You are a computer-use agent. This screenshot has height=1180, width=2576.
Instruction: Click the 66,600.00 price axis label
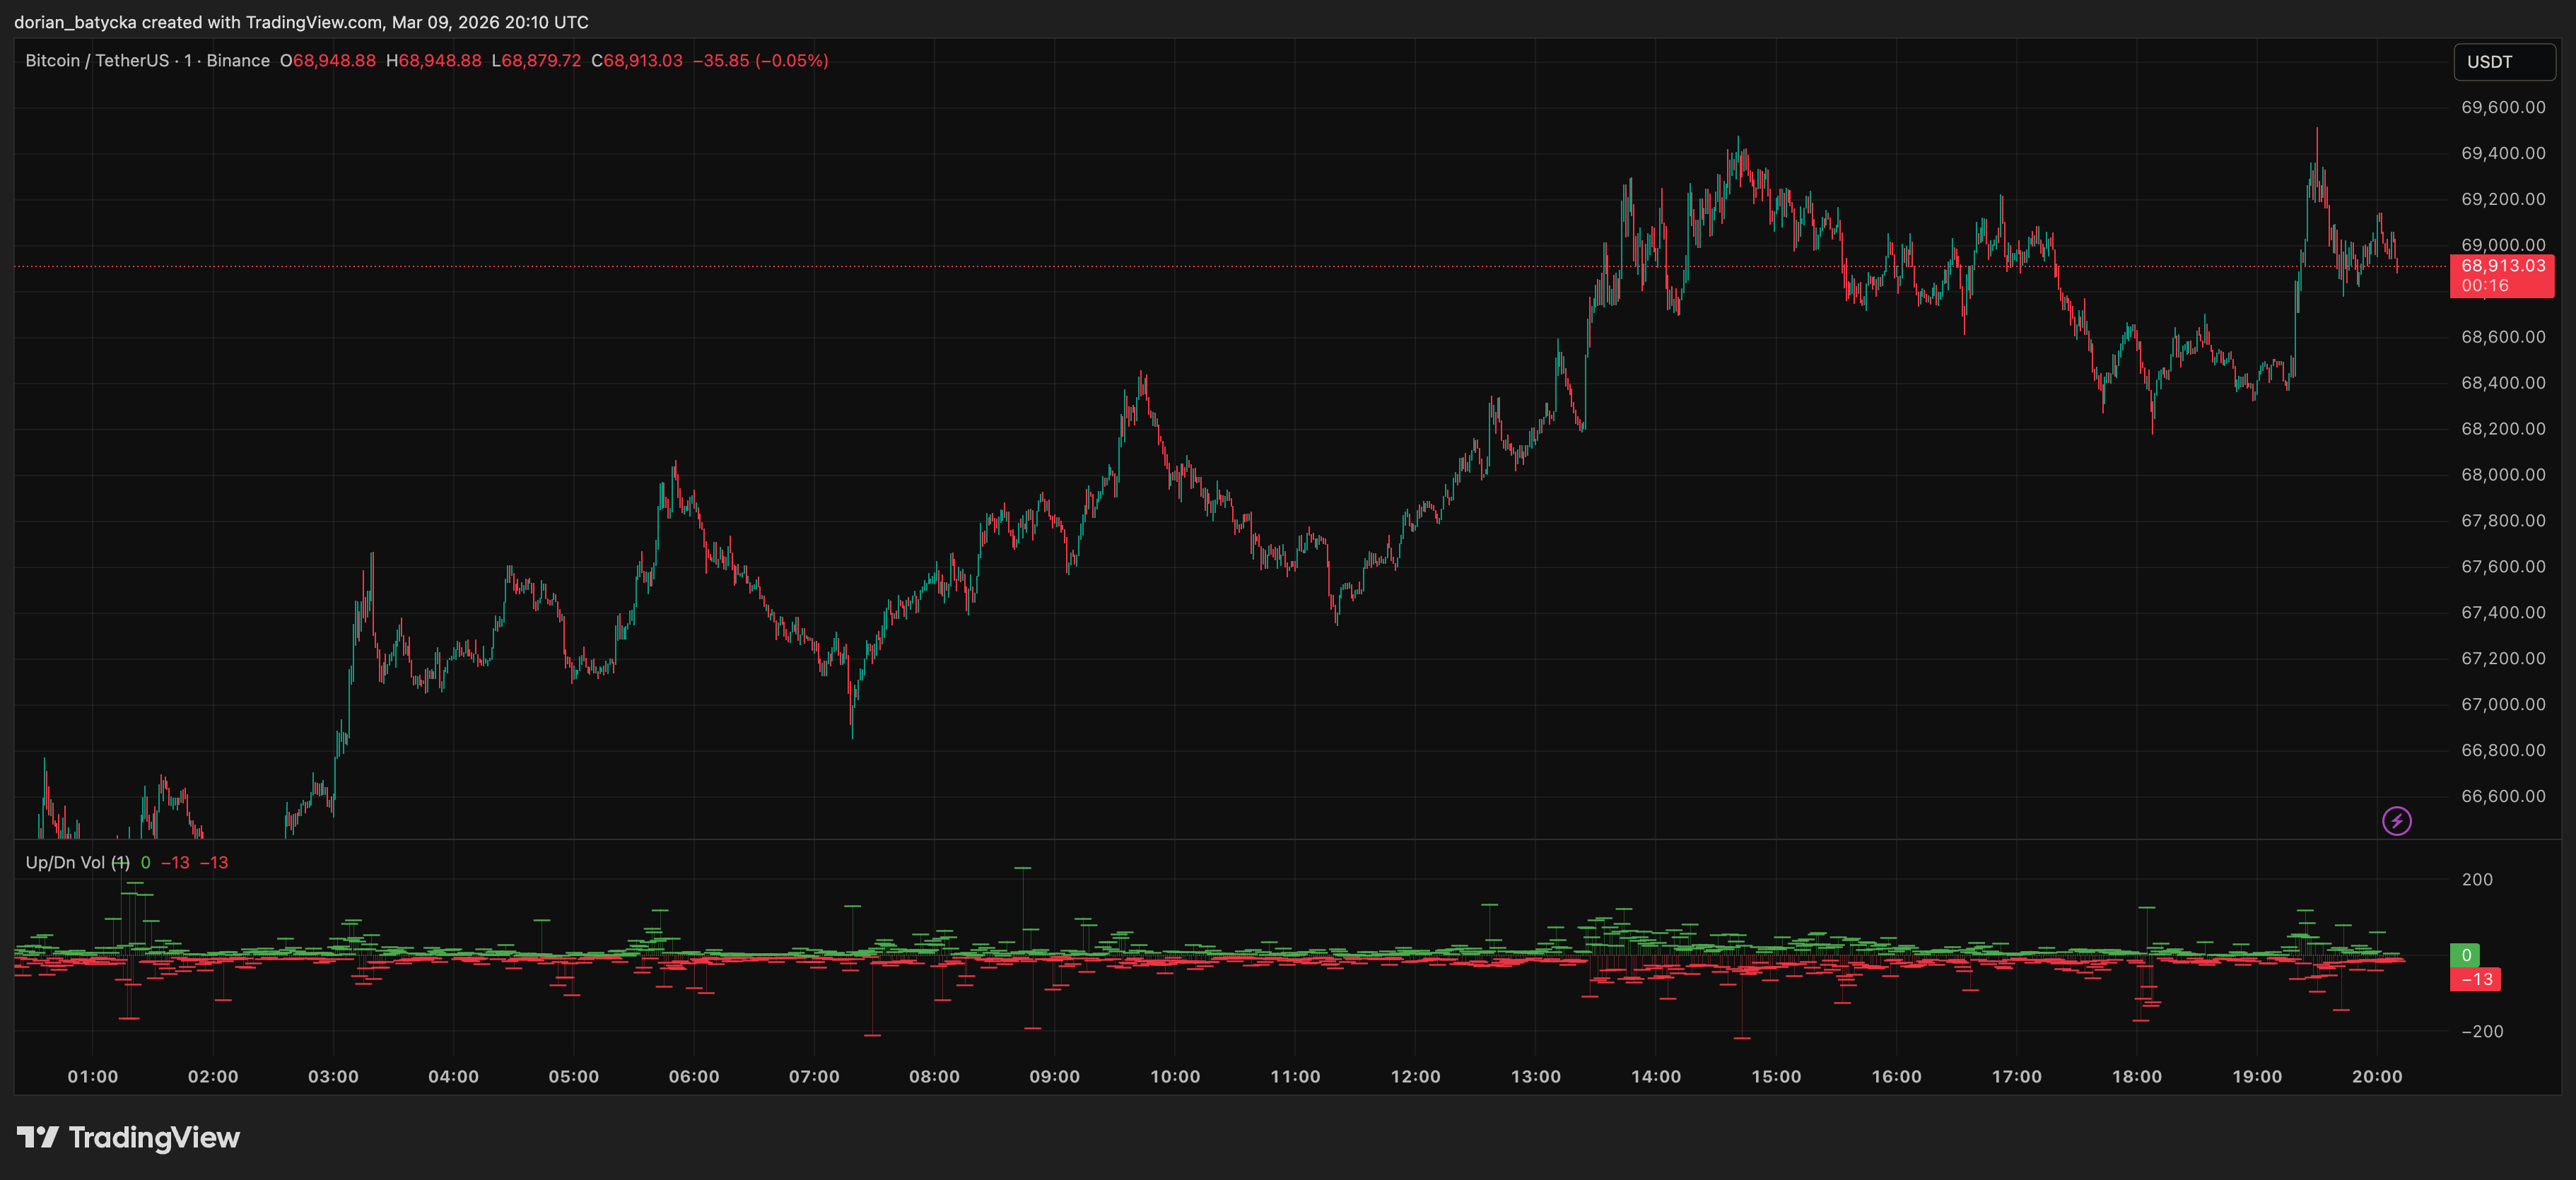[2503, 797]
